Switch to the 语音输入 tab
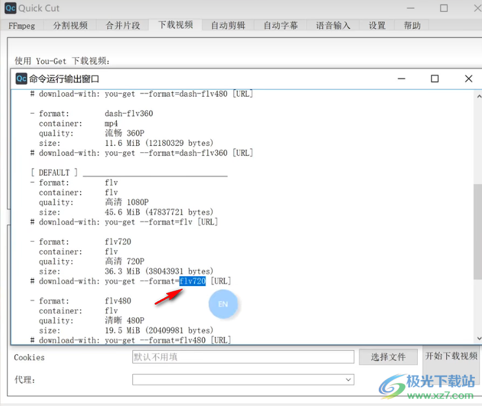482x406 pixels. (333, 25)
